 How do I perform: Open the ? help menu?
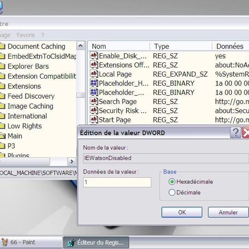pos(43,35)
